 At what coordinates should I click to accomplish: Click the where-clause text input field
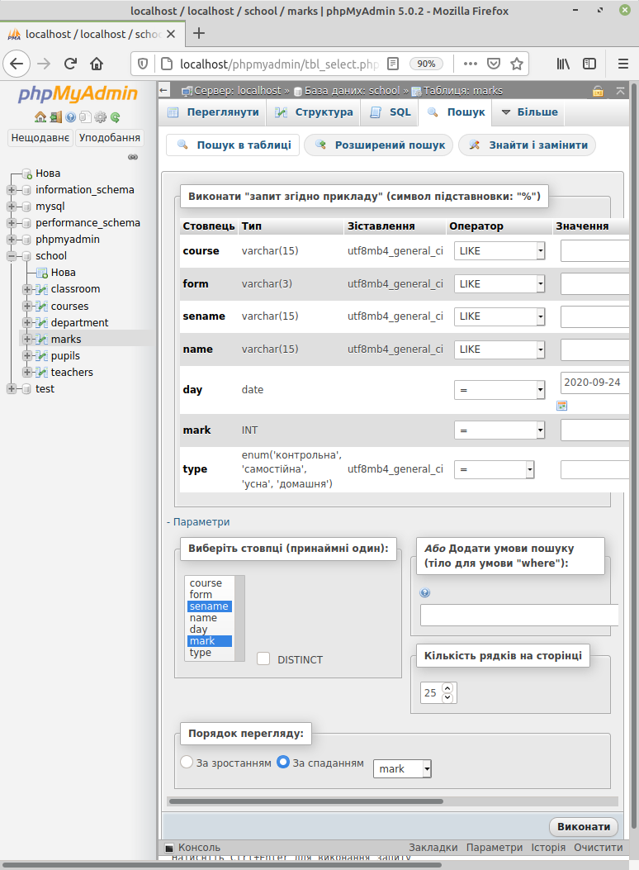click(x=518, y=616)
